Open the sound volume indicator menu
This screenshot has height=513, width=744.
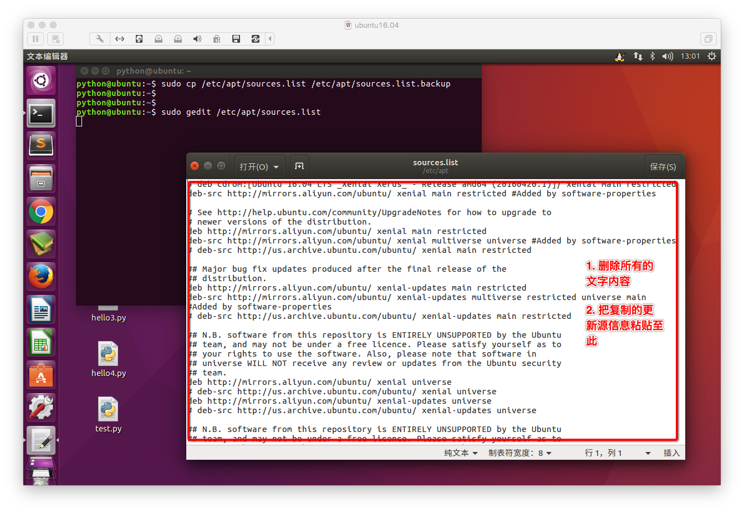667,57
